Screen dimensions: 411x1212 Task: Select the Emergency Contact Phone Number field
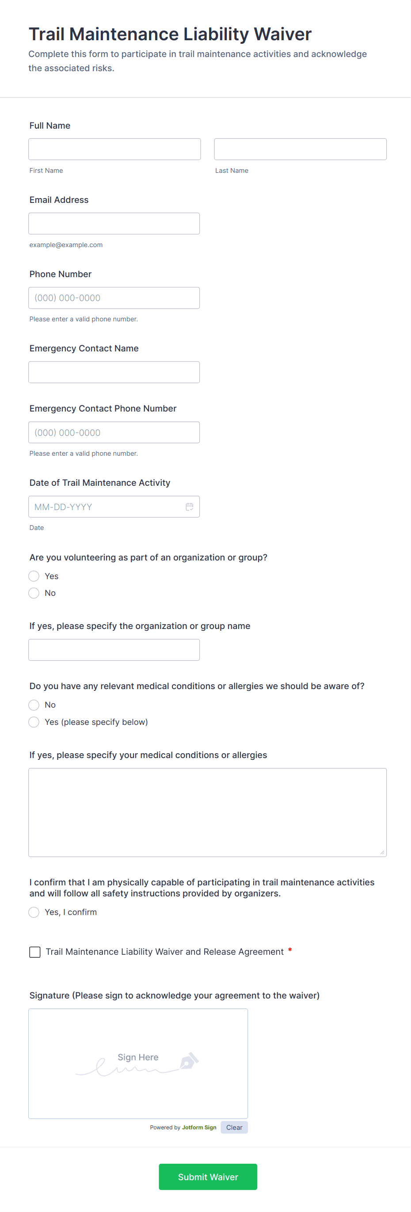(x=114, y=432)
